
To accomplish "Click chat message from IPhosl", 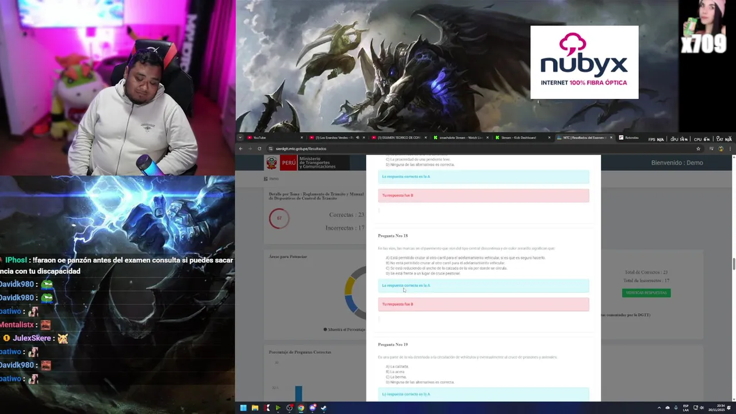I will pos(117,266).
